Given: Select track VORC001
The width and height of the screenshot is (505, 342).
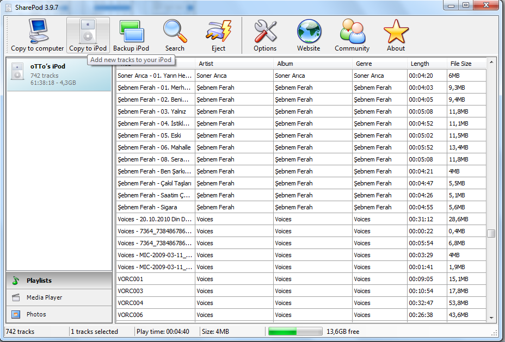Looking at the screenshot, I should [301, 279].
